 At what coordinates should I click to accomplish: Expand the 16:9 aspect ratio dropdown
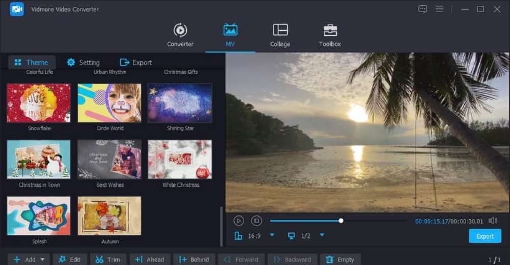(x=272, y=235)
